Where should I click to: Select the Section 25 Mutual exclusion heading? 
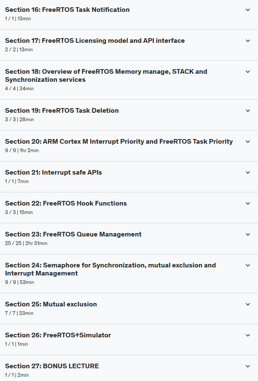click(x=51, y=304)
